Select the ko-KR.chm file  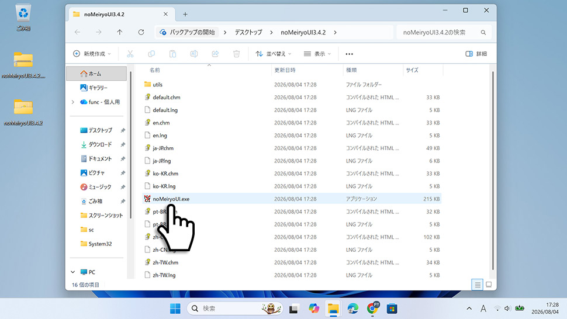[x=292, y=174]
